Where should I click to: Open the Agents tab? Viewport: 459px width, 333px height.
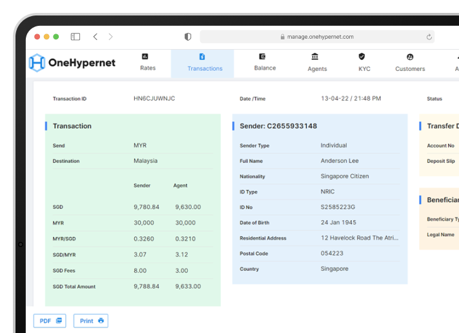point(317,69)
